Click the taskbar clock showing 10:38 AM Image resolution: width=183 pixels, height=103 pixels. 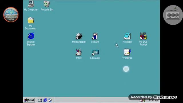[154, 100]
